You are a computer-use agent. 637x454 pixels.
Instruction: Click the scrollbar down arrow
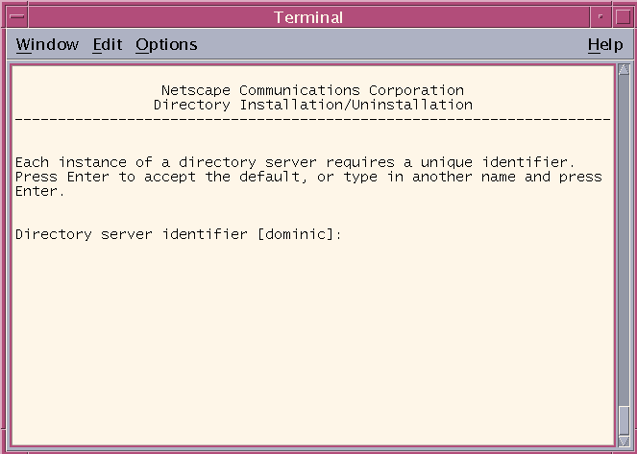pos(624,441)
